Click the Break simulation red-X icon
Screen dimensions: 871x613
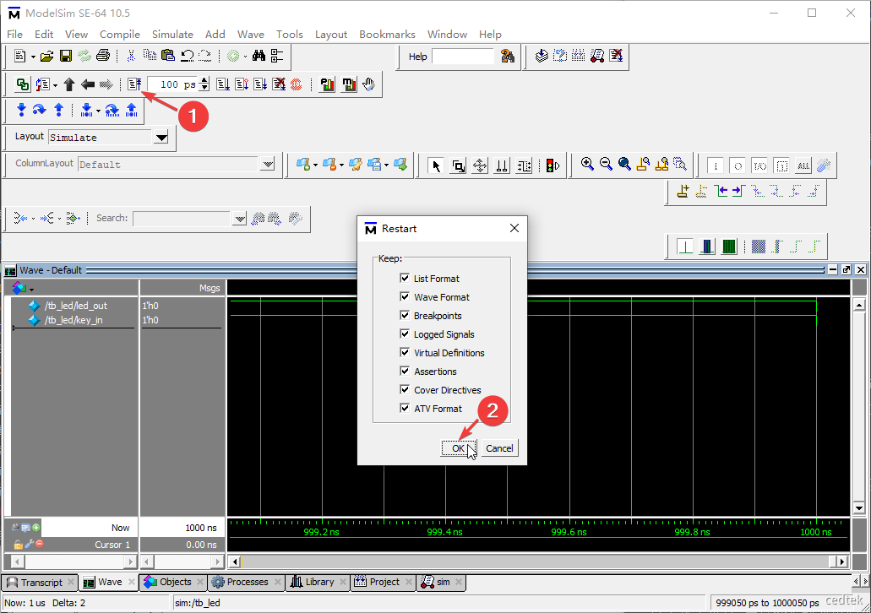coord(279,84)
